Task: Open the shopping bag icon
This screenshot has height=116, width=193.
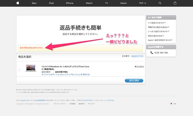Action: point(175,3)
